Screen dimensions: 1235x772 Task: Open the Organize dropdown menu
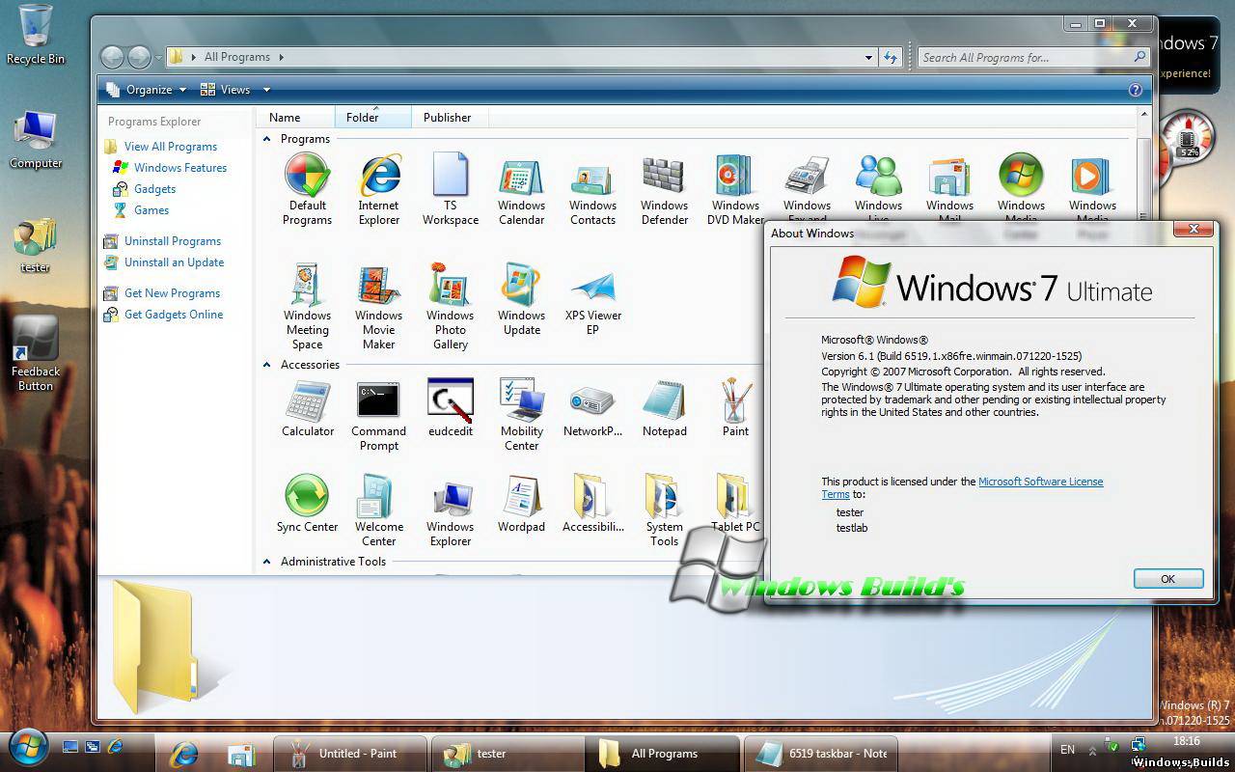point(146,90)
